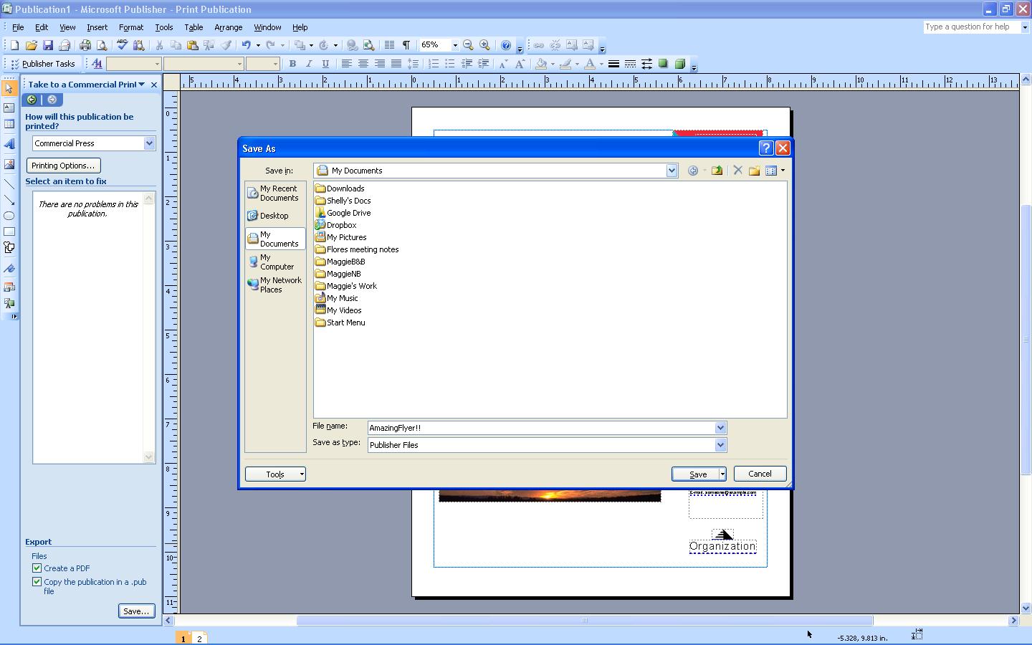Viewport: 1032px width, 645px height.
Task: Open the Arrange menu
Action: [x=228, y=27]
